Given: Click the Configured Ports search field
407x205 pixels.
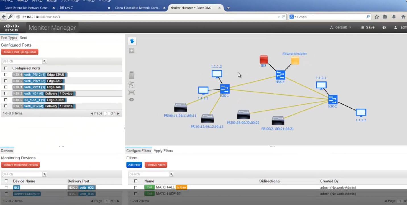Looking at the screenshot, I should pyautogui.click(x=22, y=61).
